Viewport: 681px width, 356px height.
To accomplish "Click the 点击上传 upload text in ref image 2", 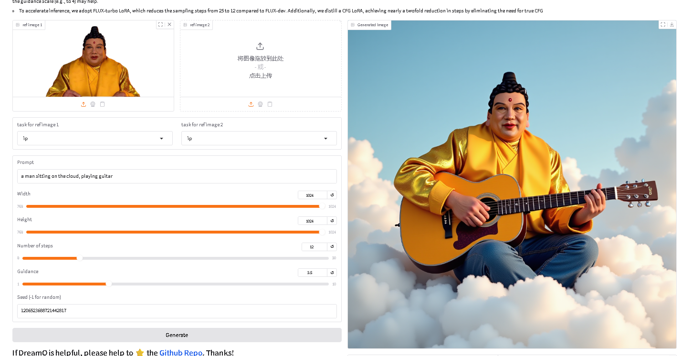I will pos(261,76).
